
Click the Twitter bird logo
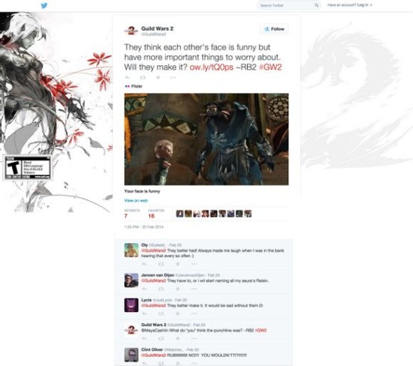(44, 5)
